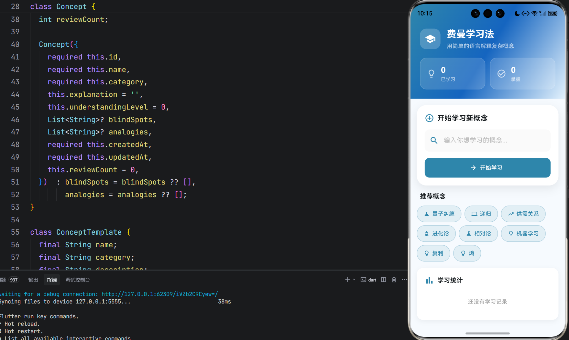Click the code 'int reviewCount;'
The width and height of the screenshot is (569, 340).
(73, 20)
